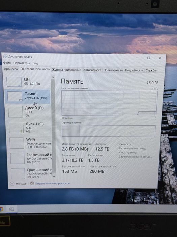Select Диск 0 (D:) HDD entry
Screen dimensions: 177x237
[29, 111]
